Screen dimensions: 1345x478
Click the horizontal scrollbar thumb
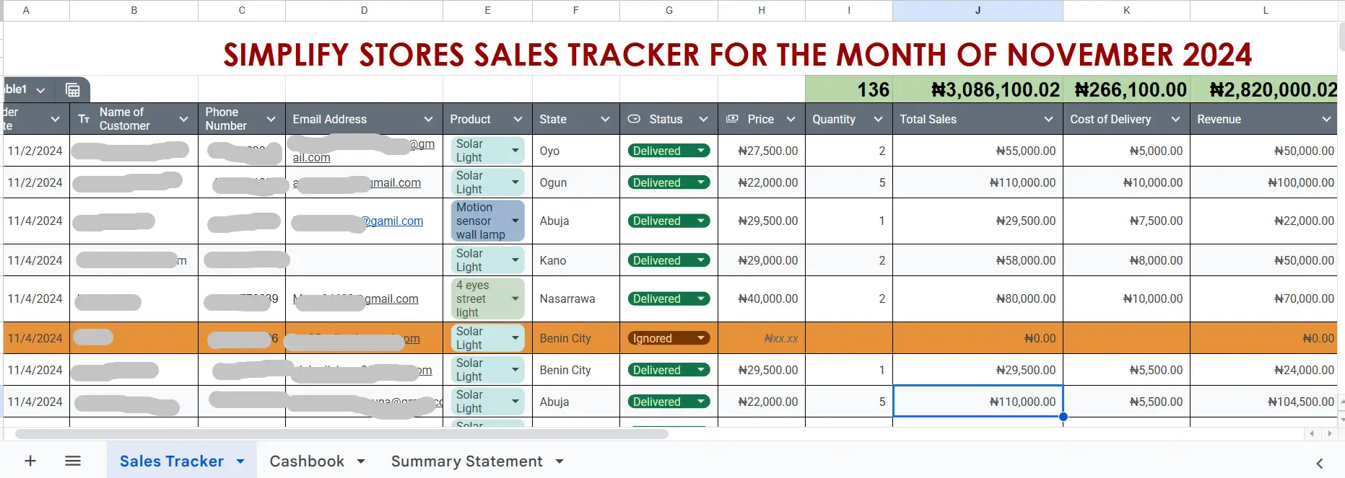coord(341,434)
